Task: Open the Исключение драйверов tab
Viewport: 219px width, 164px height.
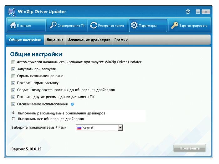Action: point(89,40)
